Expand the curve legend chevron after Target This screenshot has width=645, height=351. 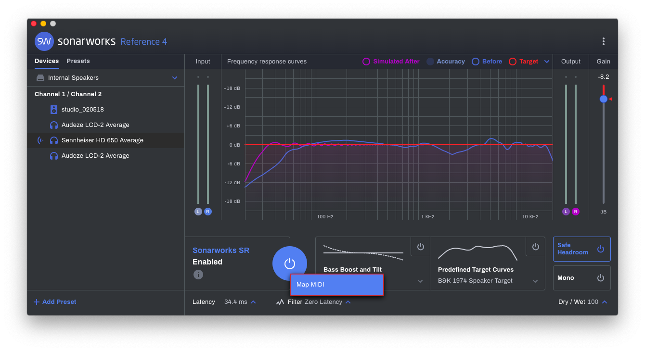coord(547,62)
